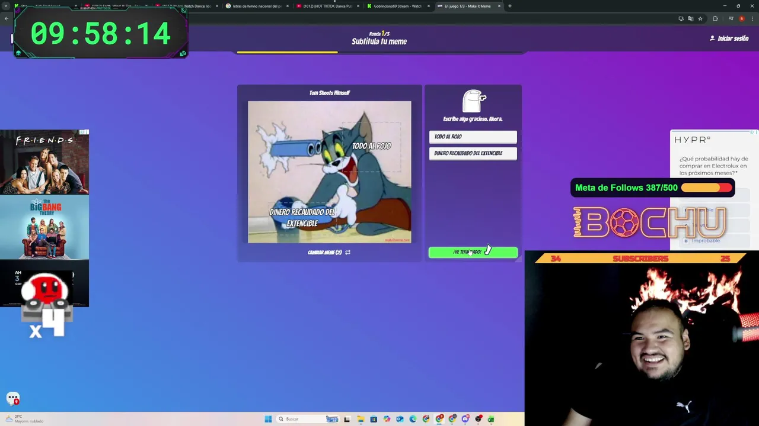Click the Task View taskbar icon
Screen dimensions: 759x426
point(347,419)
